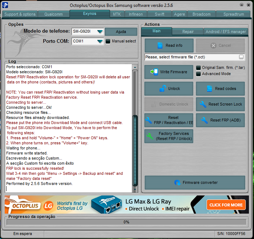Click the Read info button
Screen dimensions: 254x239
pyautogui.click(x=169, y=45)
